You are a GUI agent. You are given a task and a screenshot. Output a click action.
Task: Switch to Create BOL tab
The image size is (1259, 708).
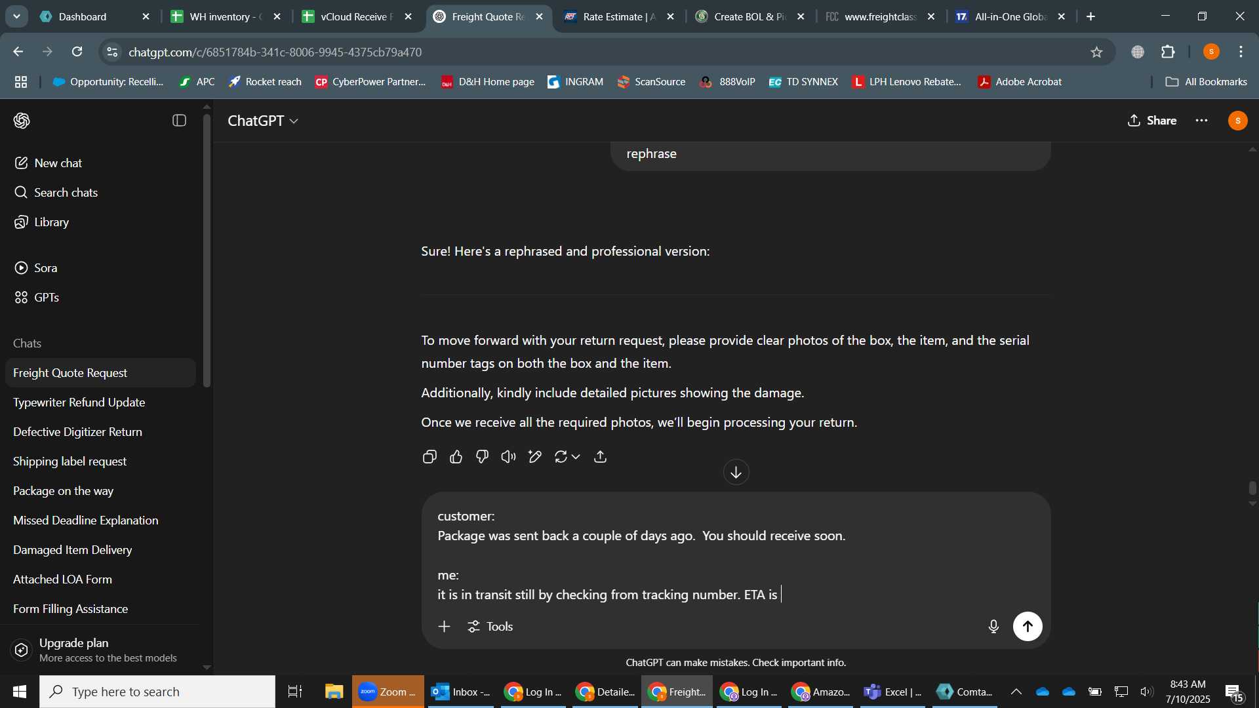(x=750, y=16)
